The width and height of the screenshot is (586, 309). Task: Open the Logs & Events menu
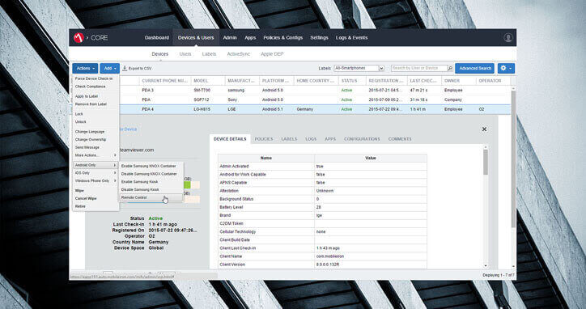point(351,38)
